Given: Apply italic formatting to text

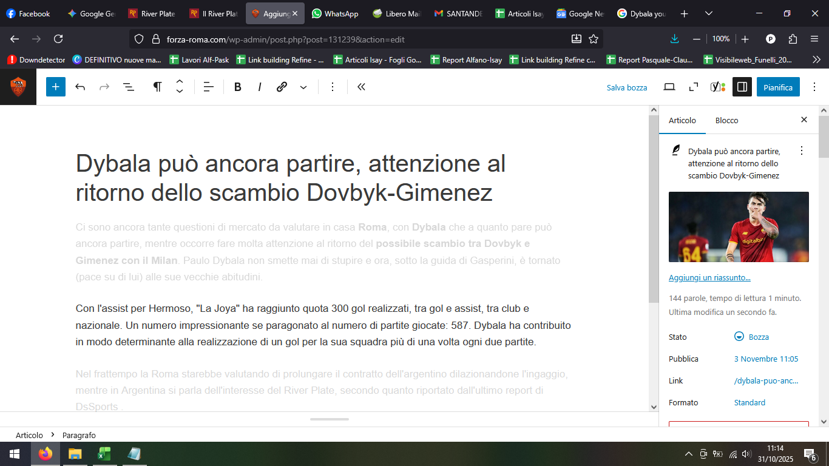Looking at the screenshot, I should (260, 87).
